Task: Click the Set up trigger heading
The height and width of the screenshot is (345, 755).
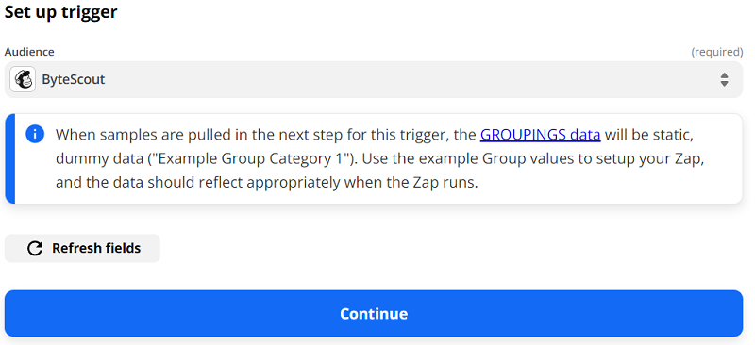Action: coord(60,12)
